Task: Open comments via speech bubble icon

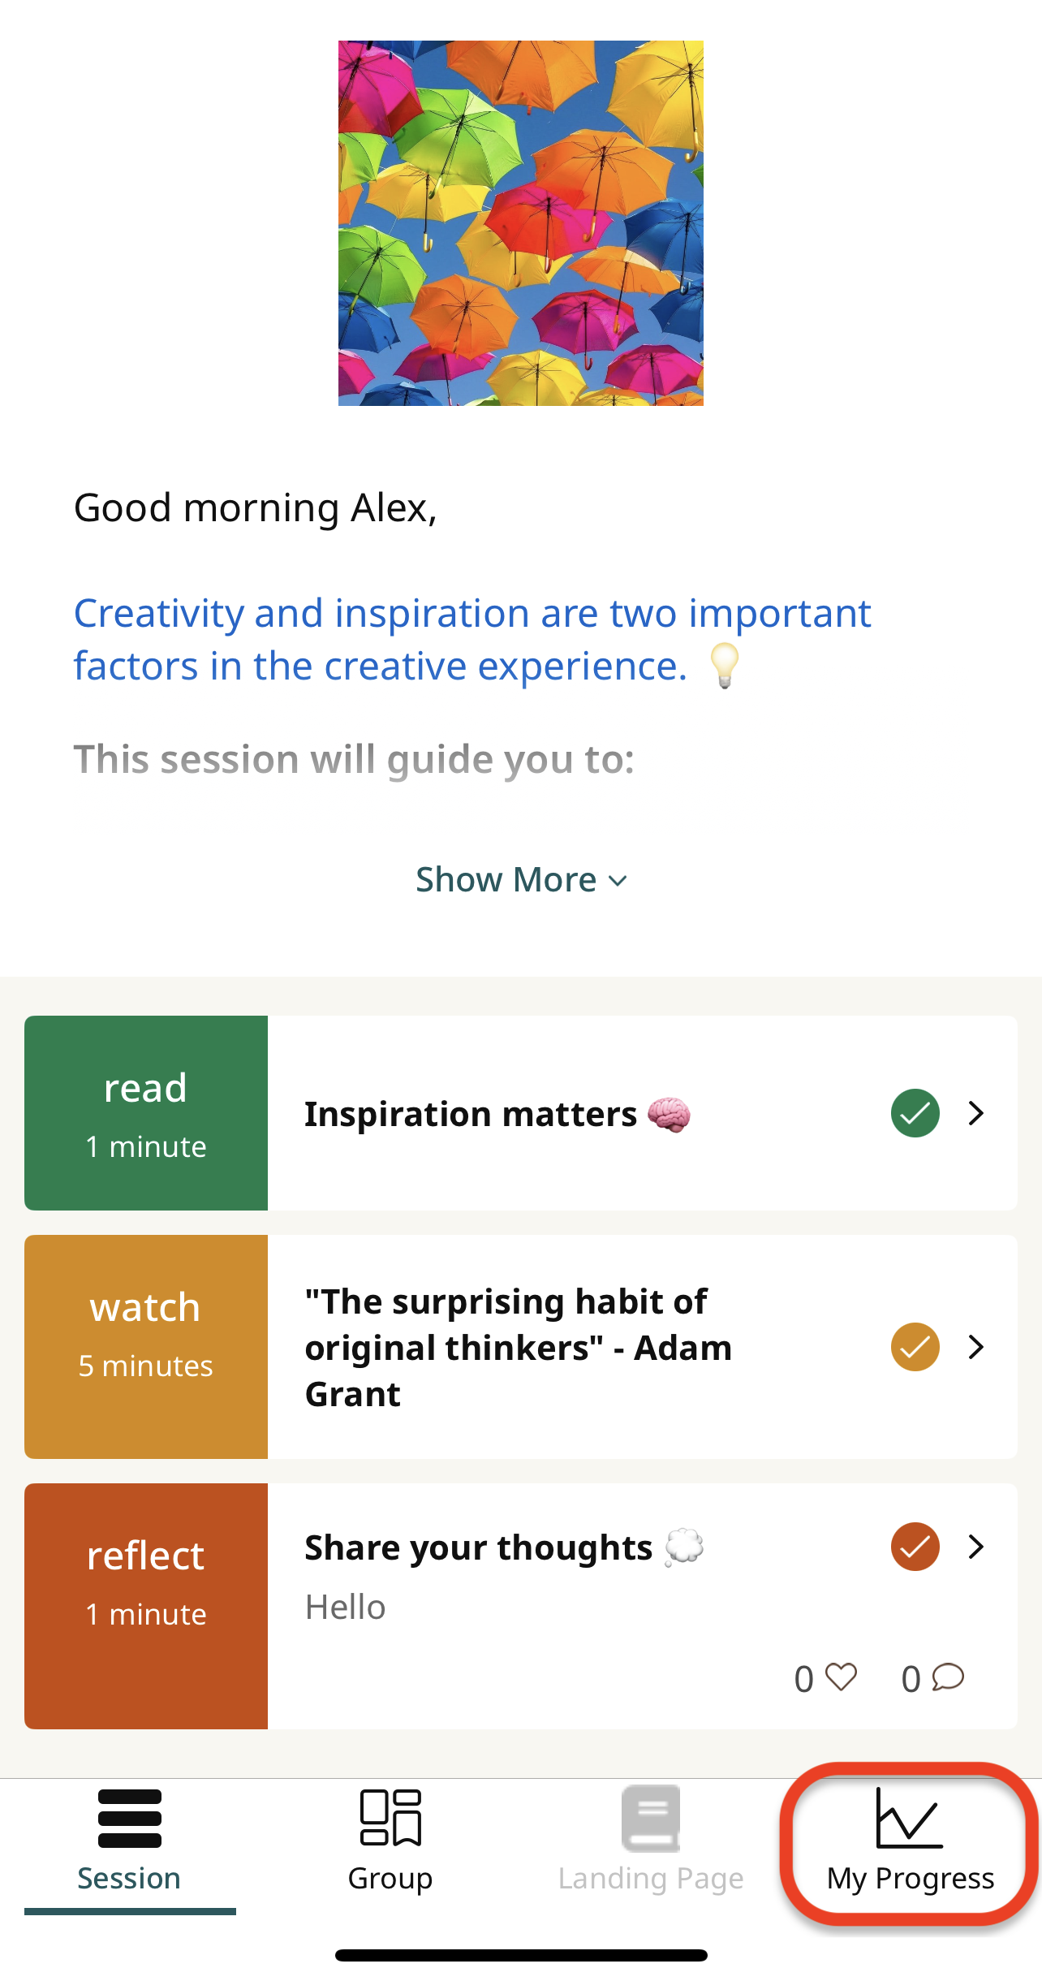Action: (948, 1677)
